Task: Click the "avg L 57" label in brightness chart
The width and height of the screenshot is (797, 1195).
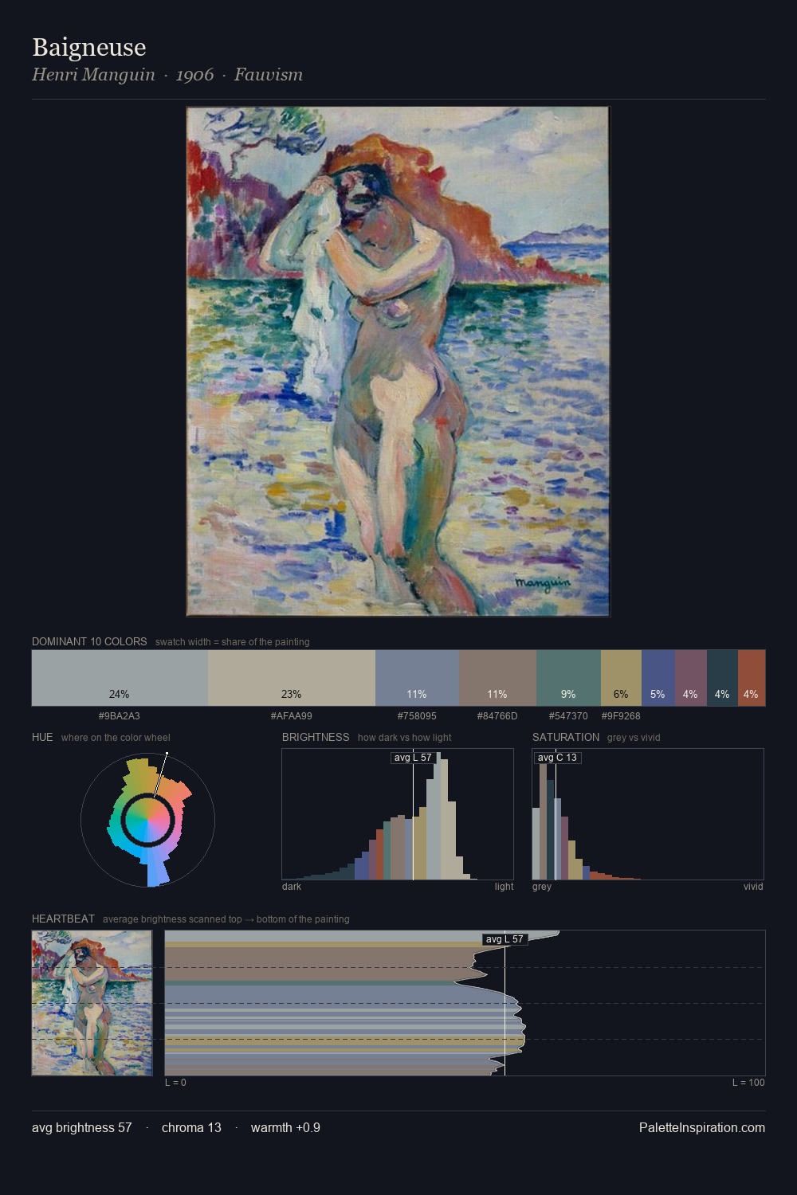Action: click(413, 758)
